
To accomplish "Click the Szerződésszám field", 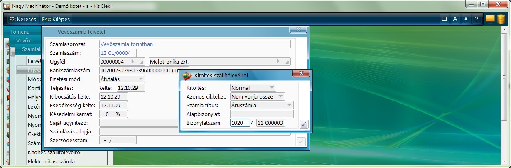I will tap(118, 140).
